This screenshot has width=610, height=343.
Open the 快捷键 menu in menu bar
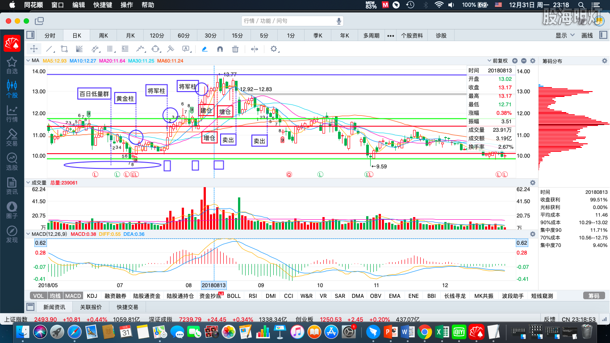click(x=103, y=5)
